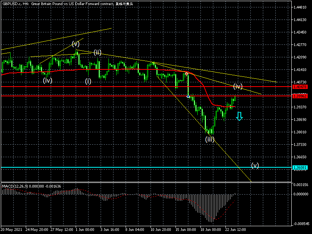Select the (v) label at the chart peak
312x234 pixels.
coord(76,43)
